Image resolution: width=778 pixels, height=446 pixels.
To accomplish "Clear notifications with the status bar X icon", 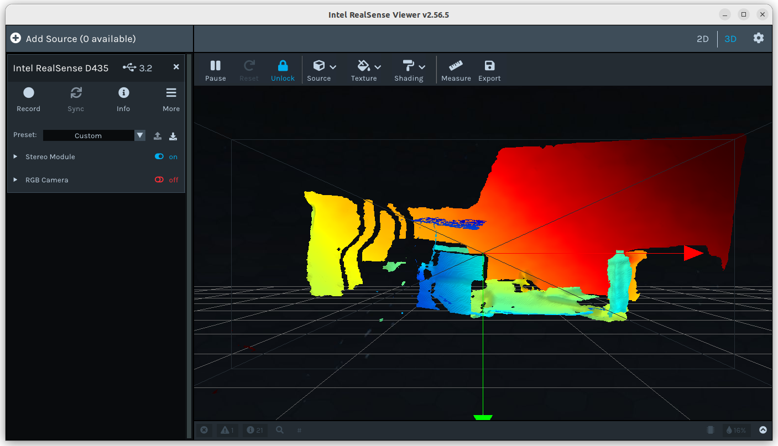I will (204, 430).
